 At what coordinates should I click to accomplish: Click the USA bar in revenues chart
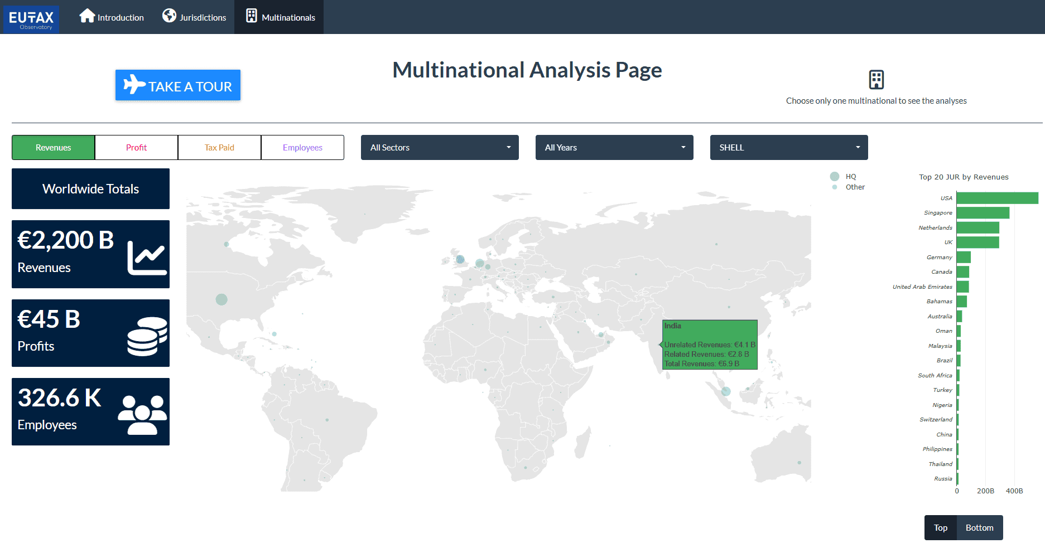(x=997, y=198)
